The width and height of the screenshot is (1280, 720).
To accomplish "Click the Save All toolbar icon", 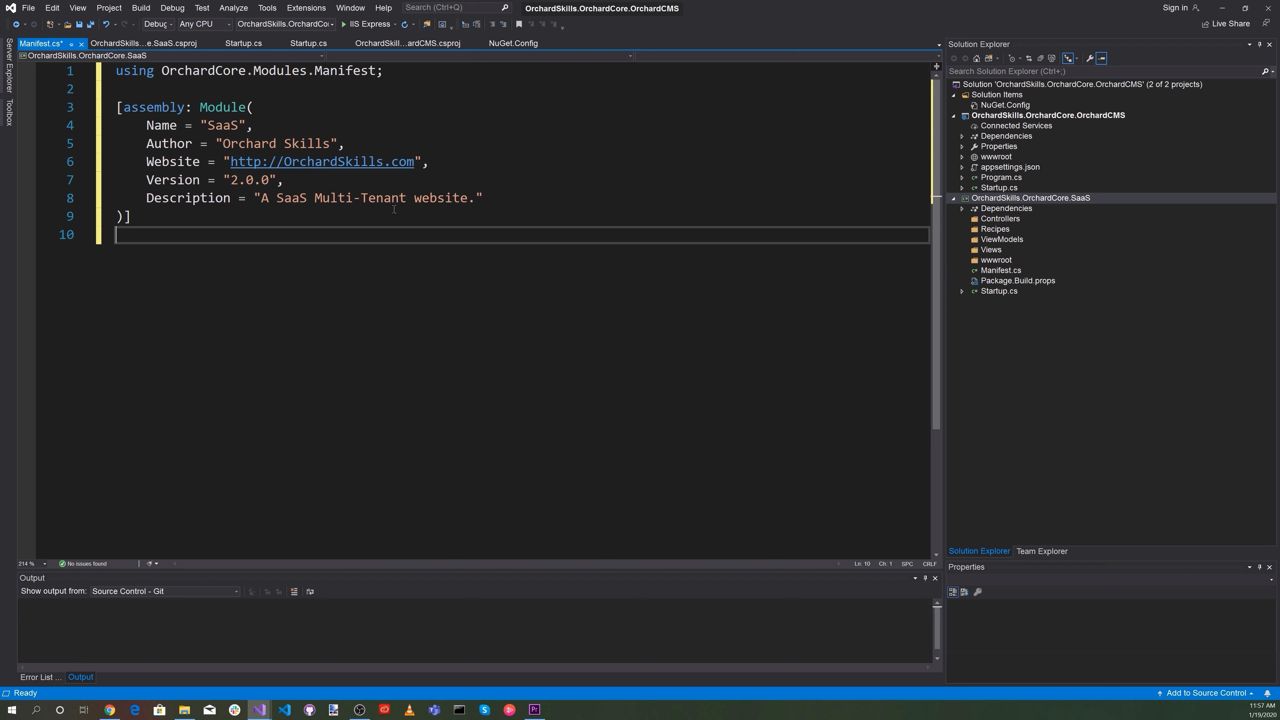I will [90, 24].
